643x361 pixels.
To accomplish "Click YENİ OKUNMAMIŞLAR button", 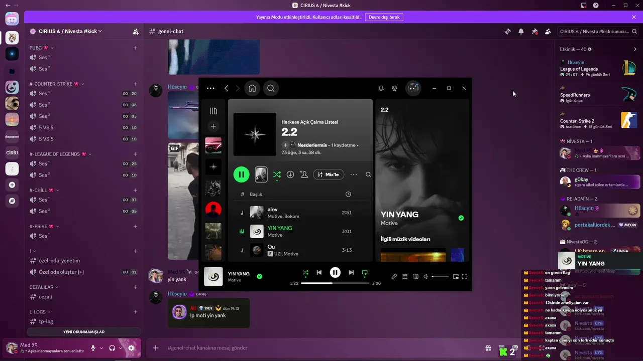I will pyautogui.click(x=84, y=332).
